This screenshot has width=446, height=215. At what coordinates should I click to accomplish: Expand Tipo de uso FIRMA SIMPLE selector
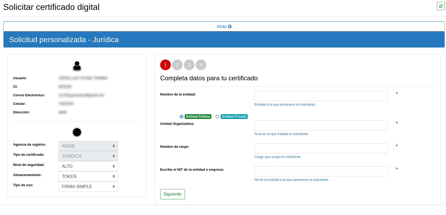point(88,186)
